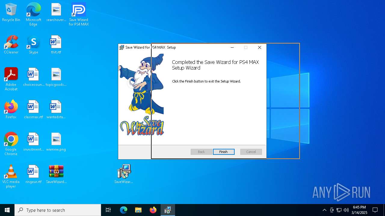Open the clock showing 6:45 PM
This screenshot has height=216, width=385.
click(360, 210)
